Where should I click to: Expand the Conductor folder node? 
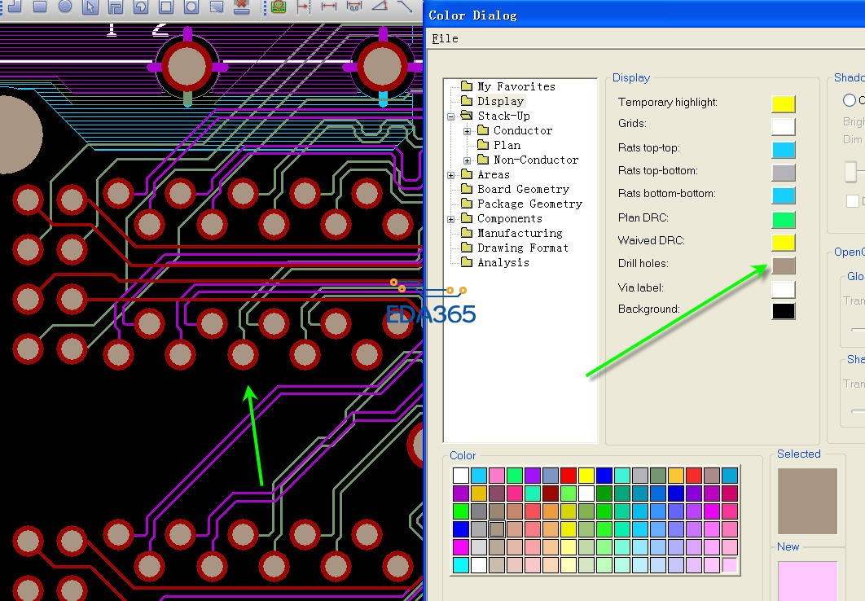[468, 131]
